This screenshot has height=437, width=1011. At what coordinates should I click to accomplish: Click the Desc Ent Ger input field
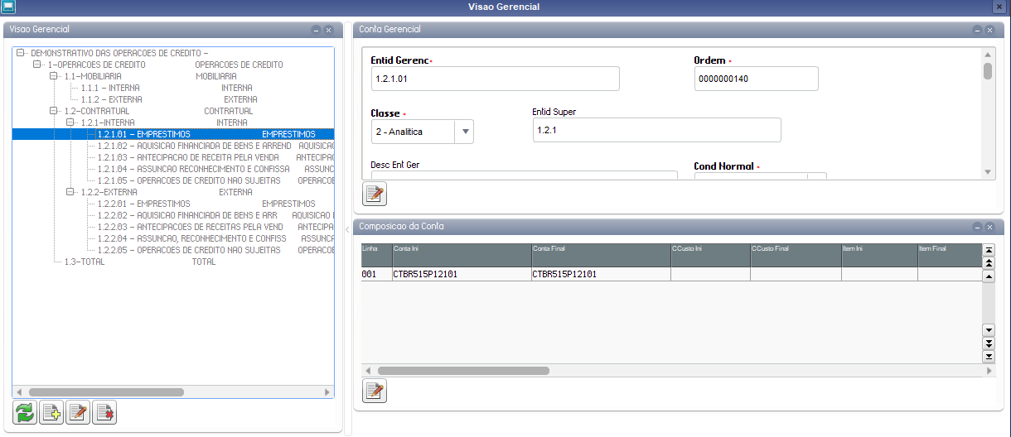pos(524,175)
